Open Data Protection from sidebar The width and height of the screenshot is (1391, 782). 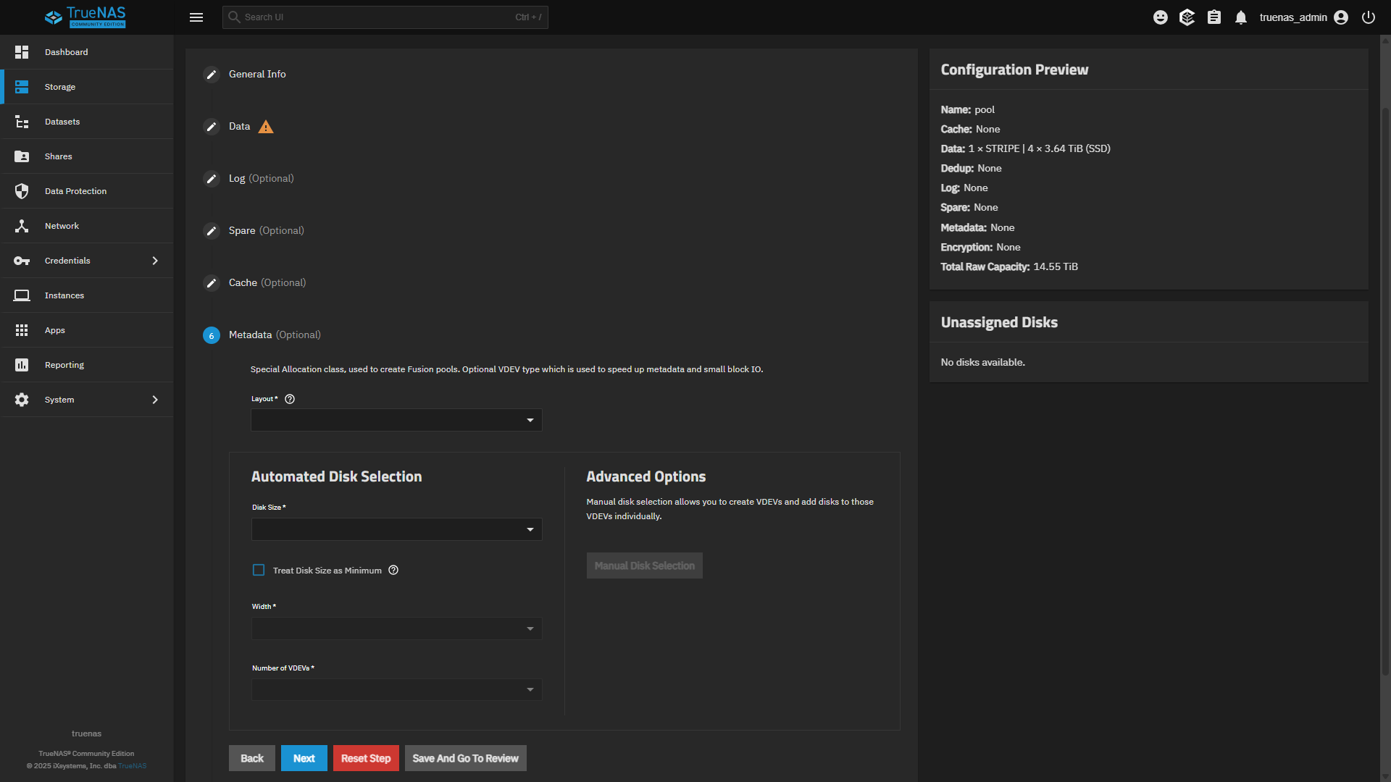pyautogui.click(x=75, y=191)
